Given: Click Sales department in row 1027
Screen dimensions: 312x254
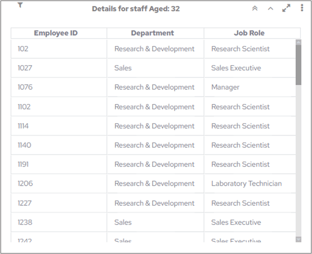Looking at the screenshot, I should point(123,68).
